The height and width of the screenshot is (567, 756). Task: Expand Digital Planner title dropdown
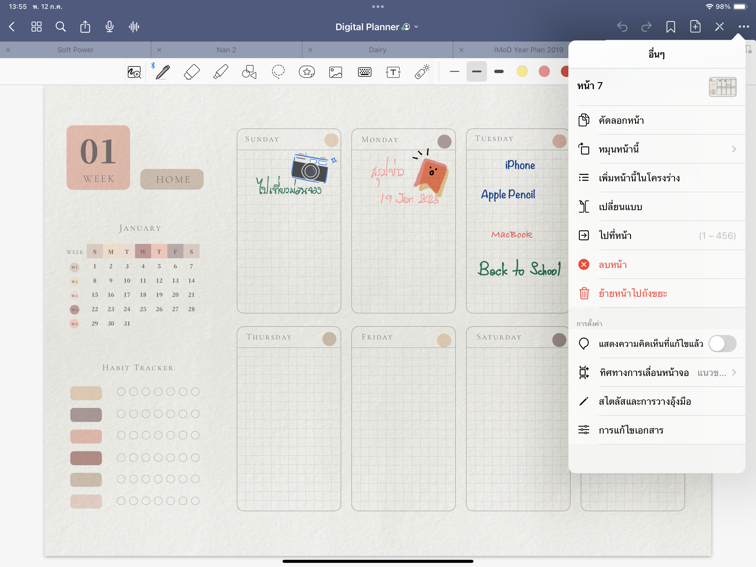click(x=416, y=27)
